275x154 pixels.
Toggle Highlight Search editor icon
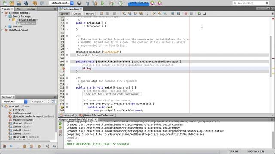click(x=141, y=14)
